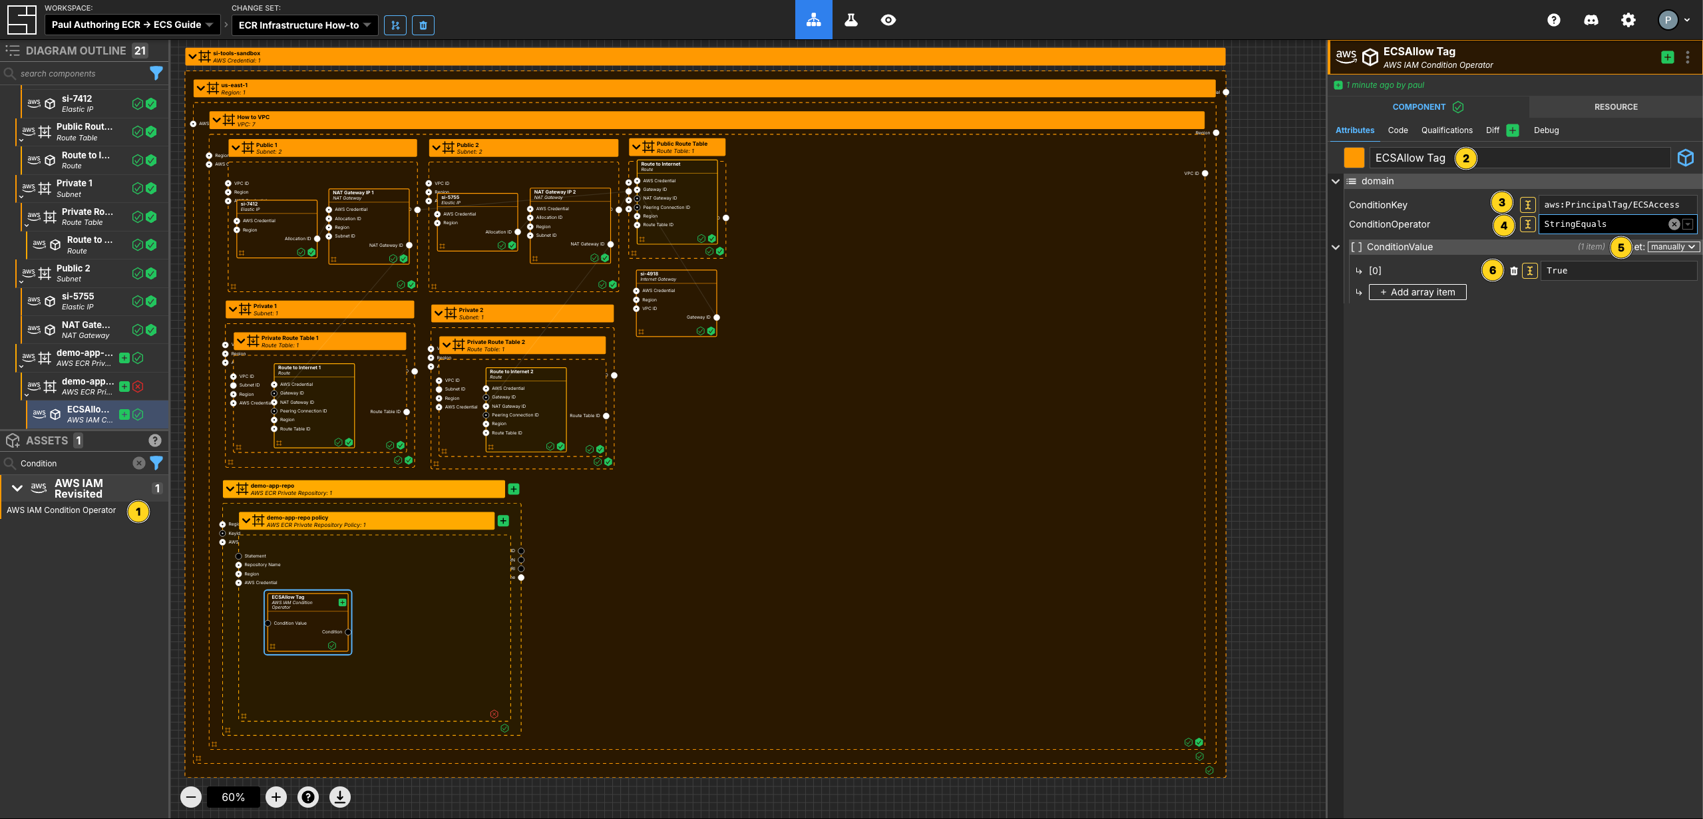
Task: Filter the diagram outline components
Action: tap(156, 73)
